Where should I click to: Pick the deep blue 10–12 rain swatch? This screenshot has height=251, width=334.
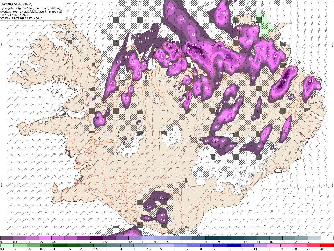[233, 245]
